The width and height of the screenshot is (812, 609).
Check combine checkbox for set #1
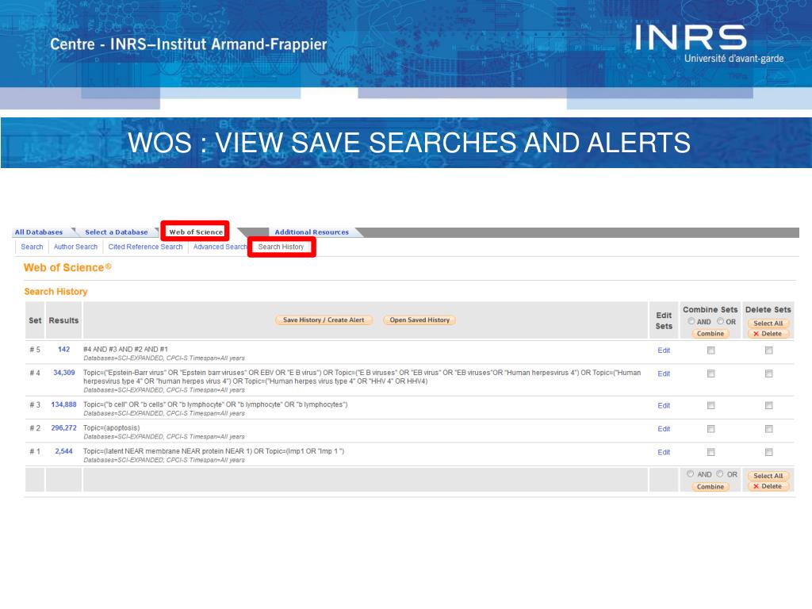click(x=711, y=453)
